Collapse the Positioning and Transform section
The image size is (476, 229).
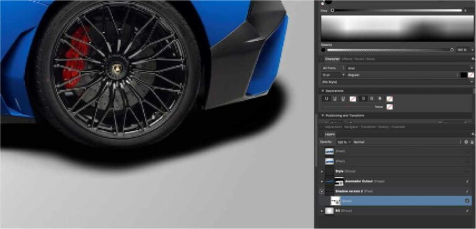[x=323, y=116]
